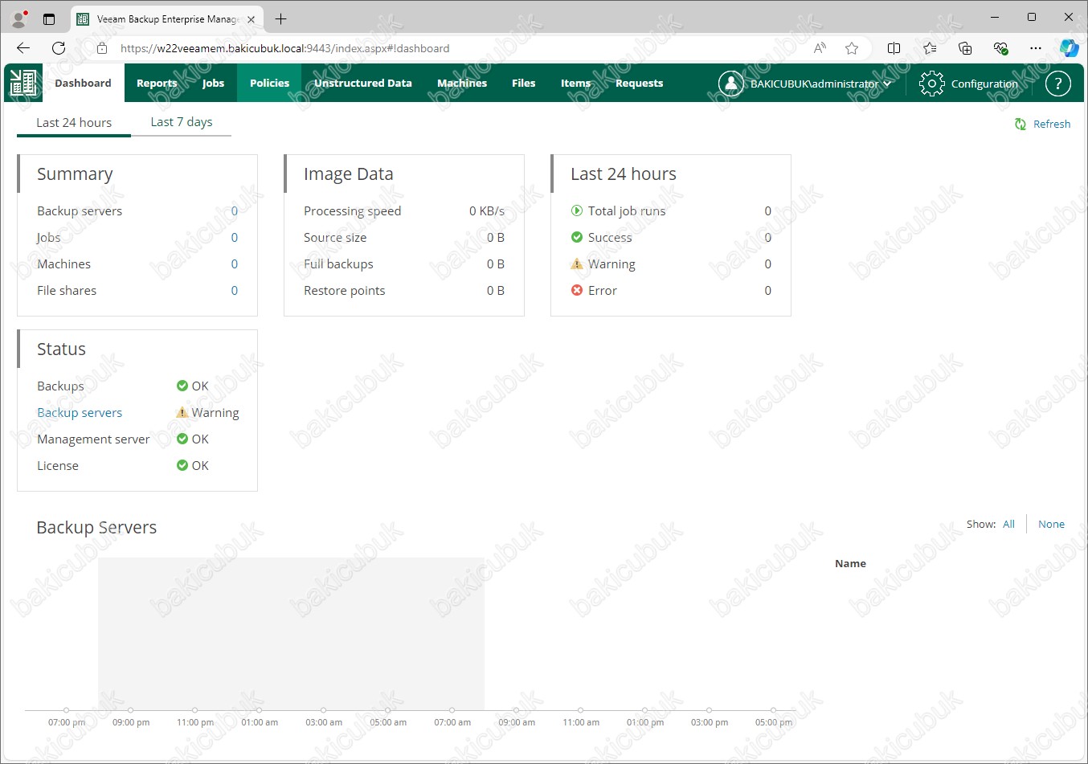The image size is (1088, 764).
Task: Click the Veeam logo icon in header
Action: click(x=23, y=83)
